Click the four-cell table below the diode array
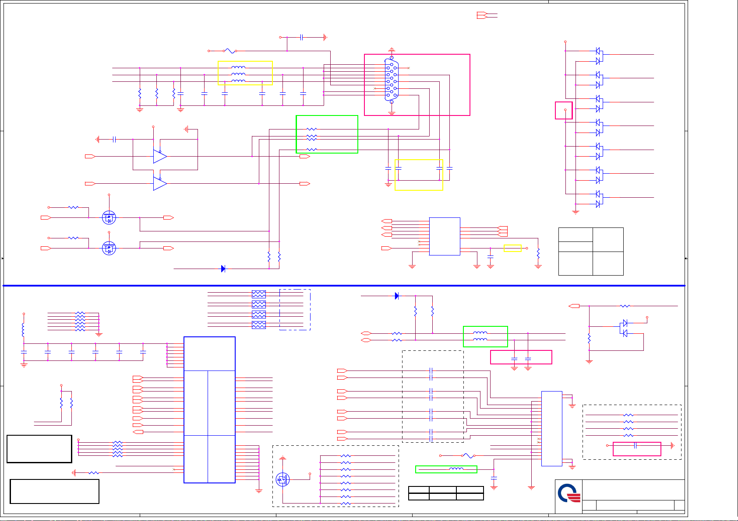The image size is (738, 521). click(591, 251)
